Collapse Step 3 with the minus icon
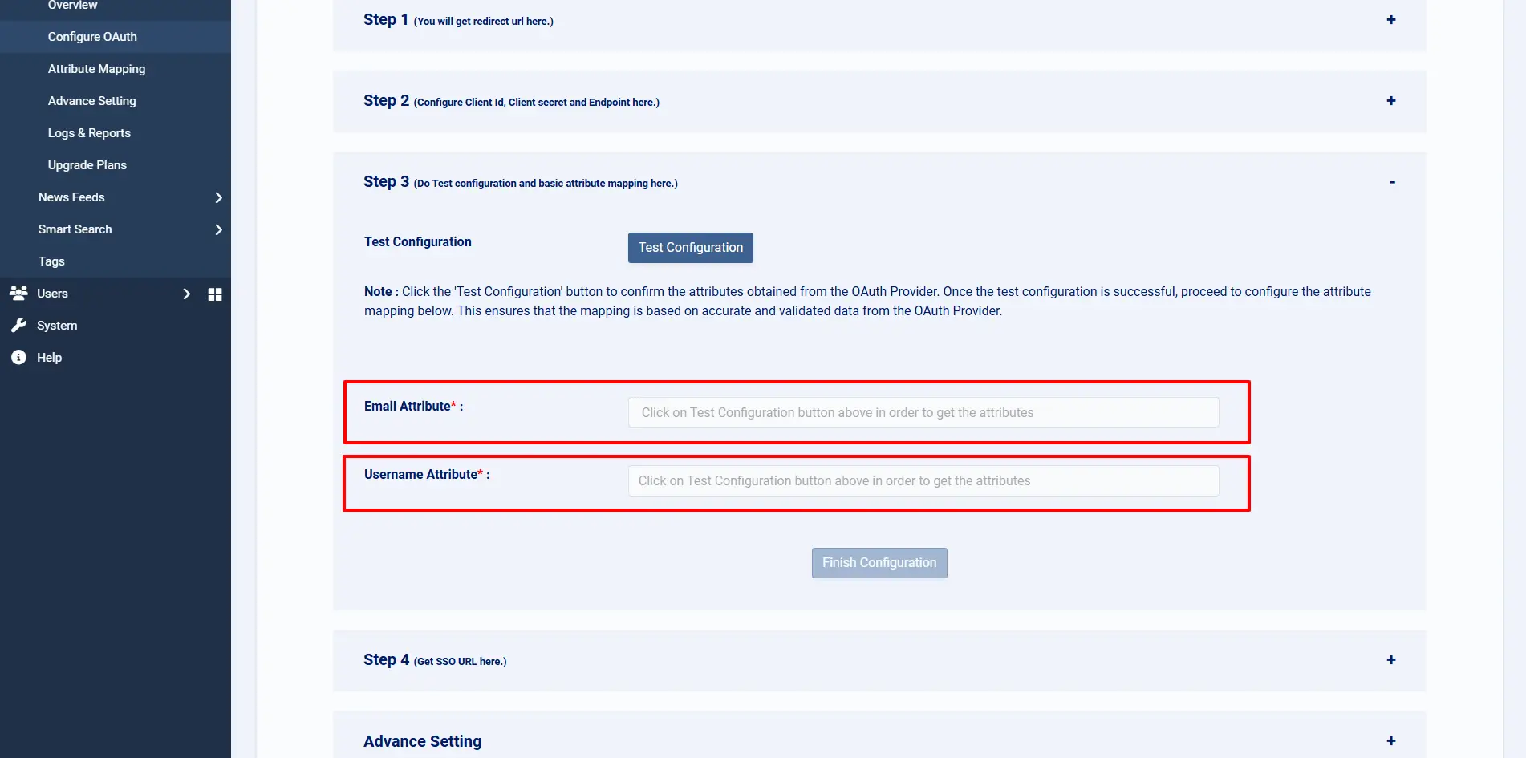 (1392, 182)
